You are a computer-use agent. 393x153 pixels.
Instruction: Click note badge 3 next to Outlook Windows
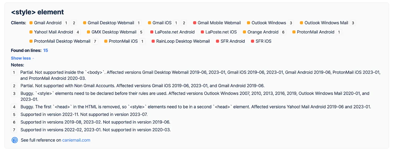291,23
